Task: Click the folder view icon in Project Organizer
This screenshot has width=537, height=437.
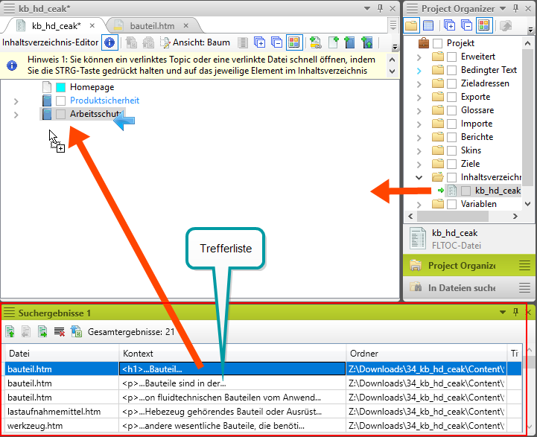Action: pos(411,26)
